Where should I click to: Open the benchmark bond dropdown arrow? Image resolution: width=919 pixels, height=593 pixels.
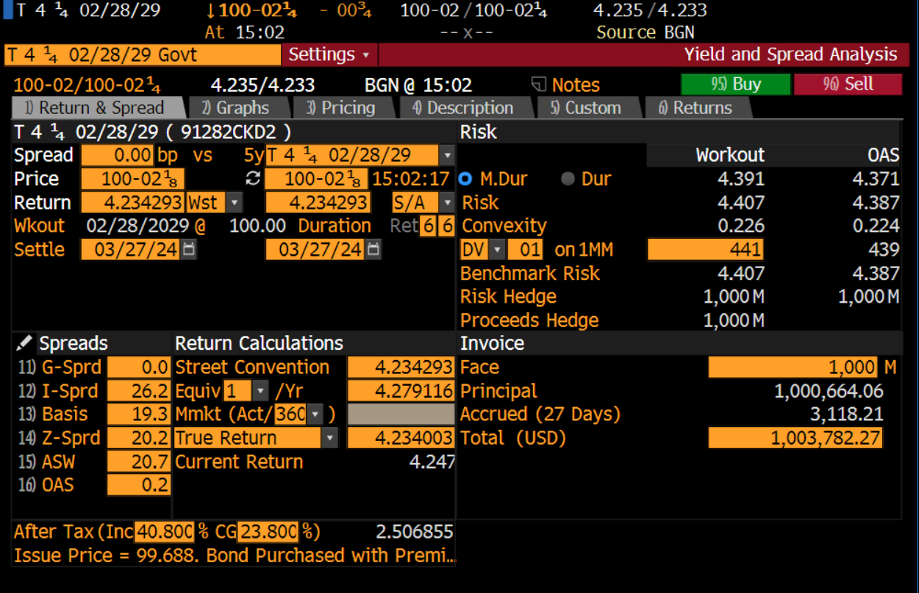(446, 156)
